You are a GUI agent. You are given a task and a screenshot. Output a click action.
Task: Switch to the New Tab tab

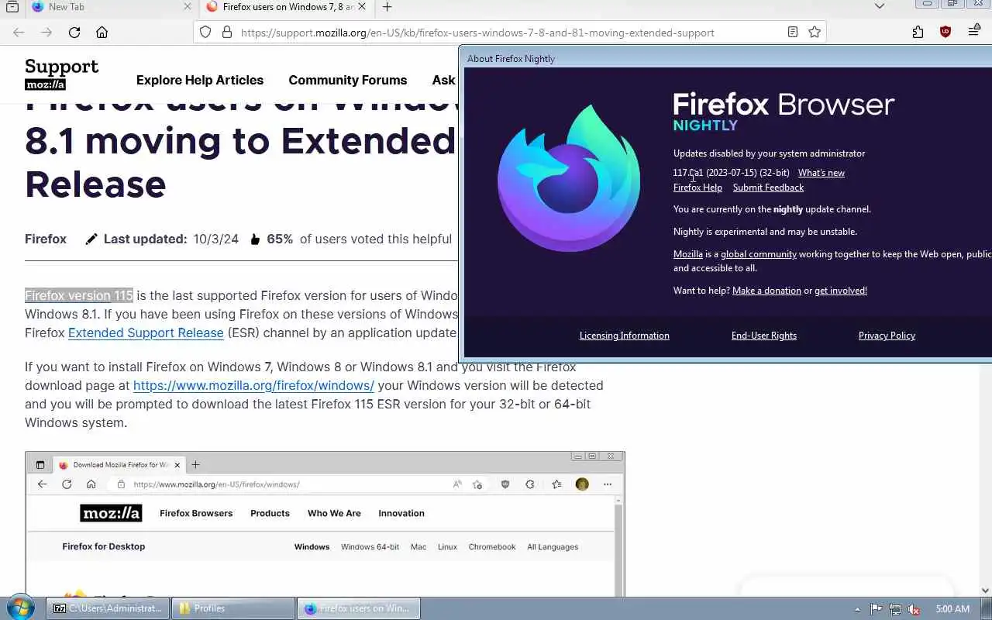(110, 7)
